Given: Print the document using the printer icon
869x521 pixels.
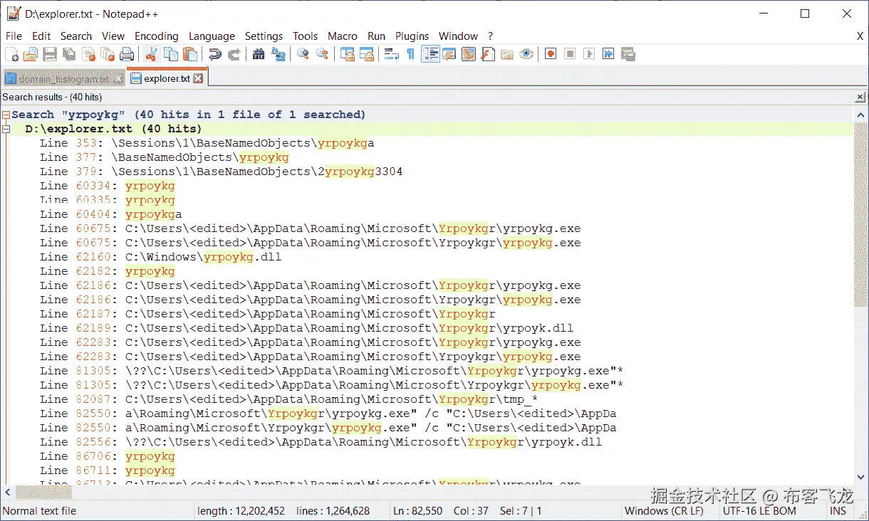Looking at the screenshot, I should point(127,54).
